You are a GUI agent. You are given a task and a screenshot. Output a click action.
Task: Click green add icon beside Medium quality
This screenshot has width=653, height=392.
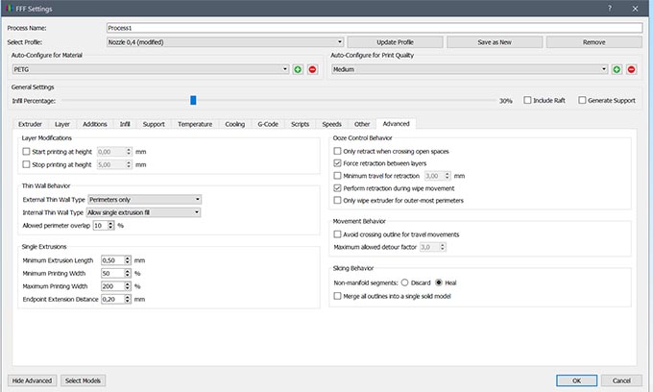coord(617,70)
